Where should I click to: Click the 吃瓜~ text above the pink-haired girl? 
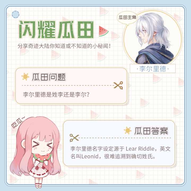[18, 122]
